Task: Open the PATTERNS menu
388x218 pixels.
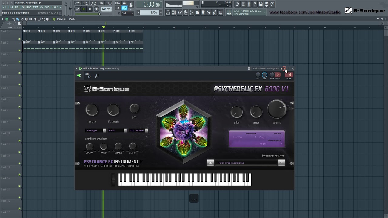Action: pyautogui.click(x=26, y=7)
